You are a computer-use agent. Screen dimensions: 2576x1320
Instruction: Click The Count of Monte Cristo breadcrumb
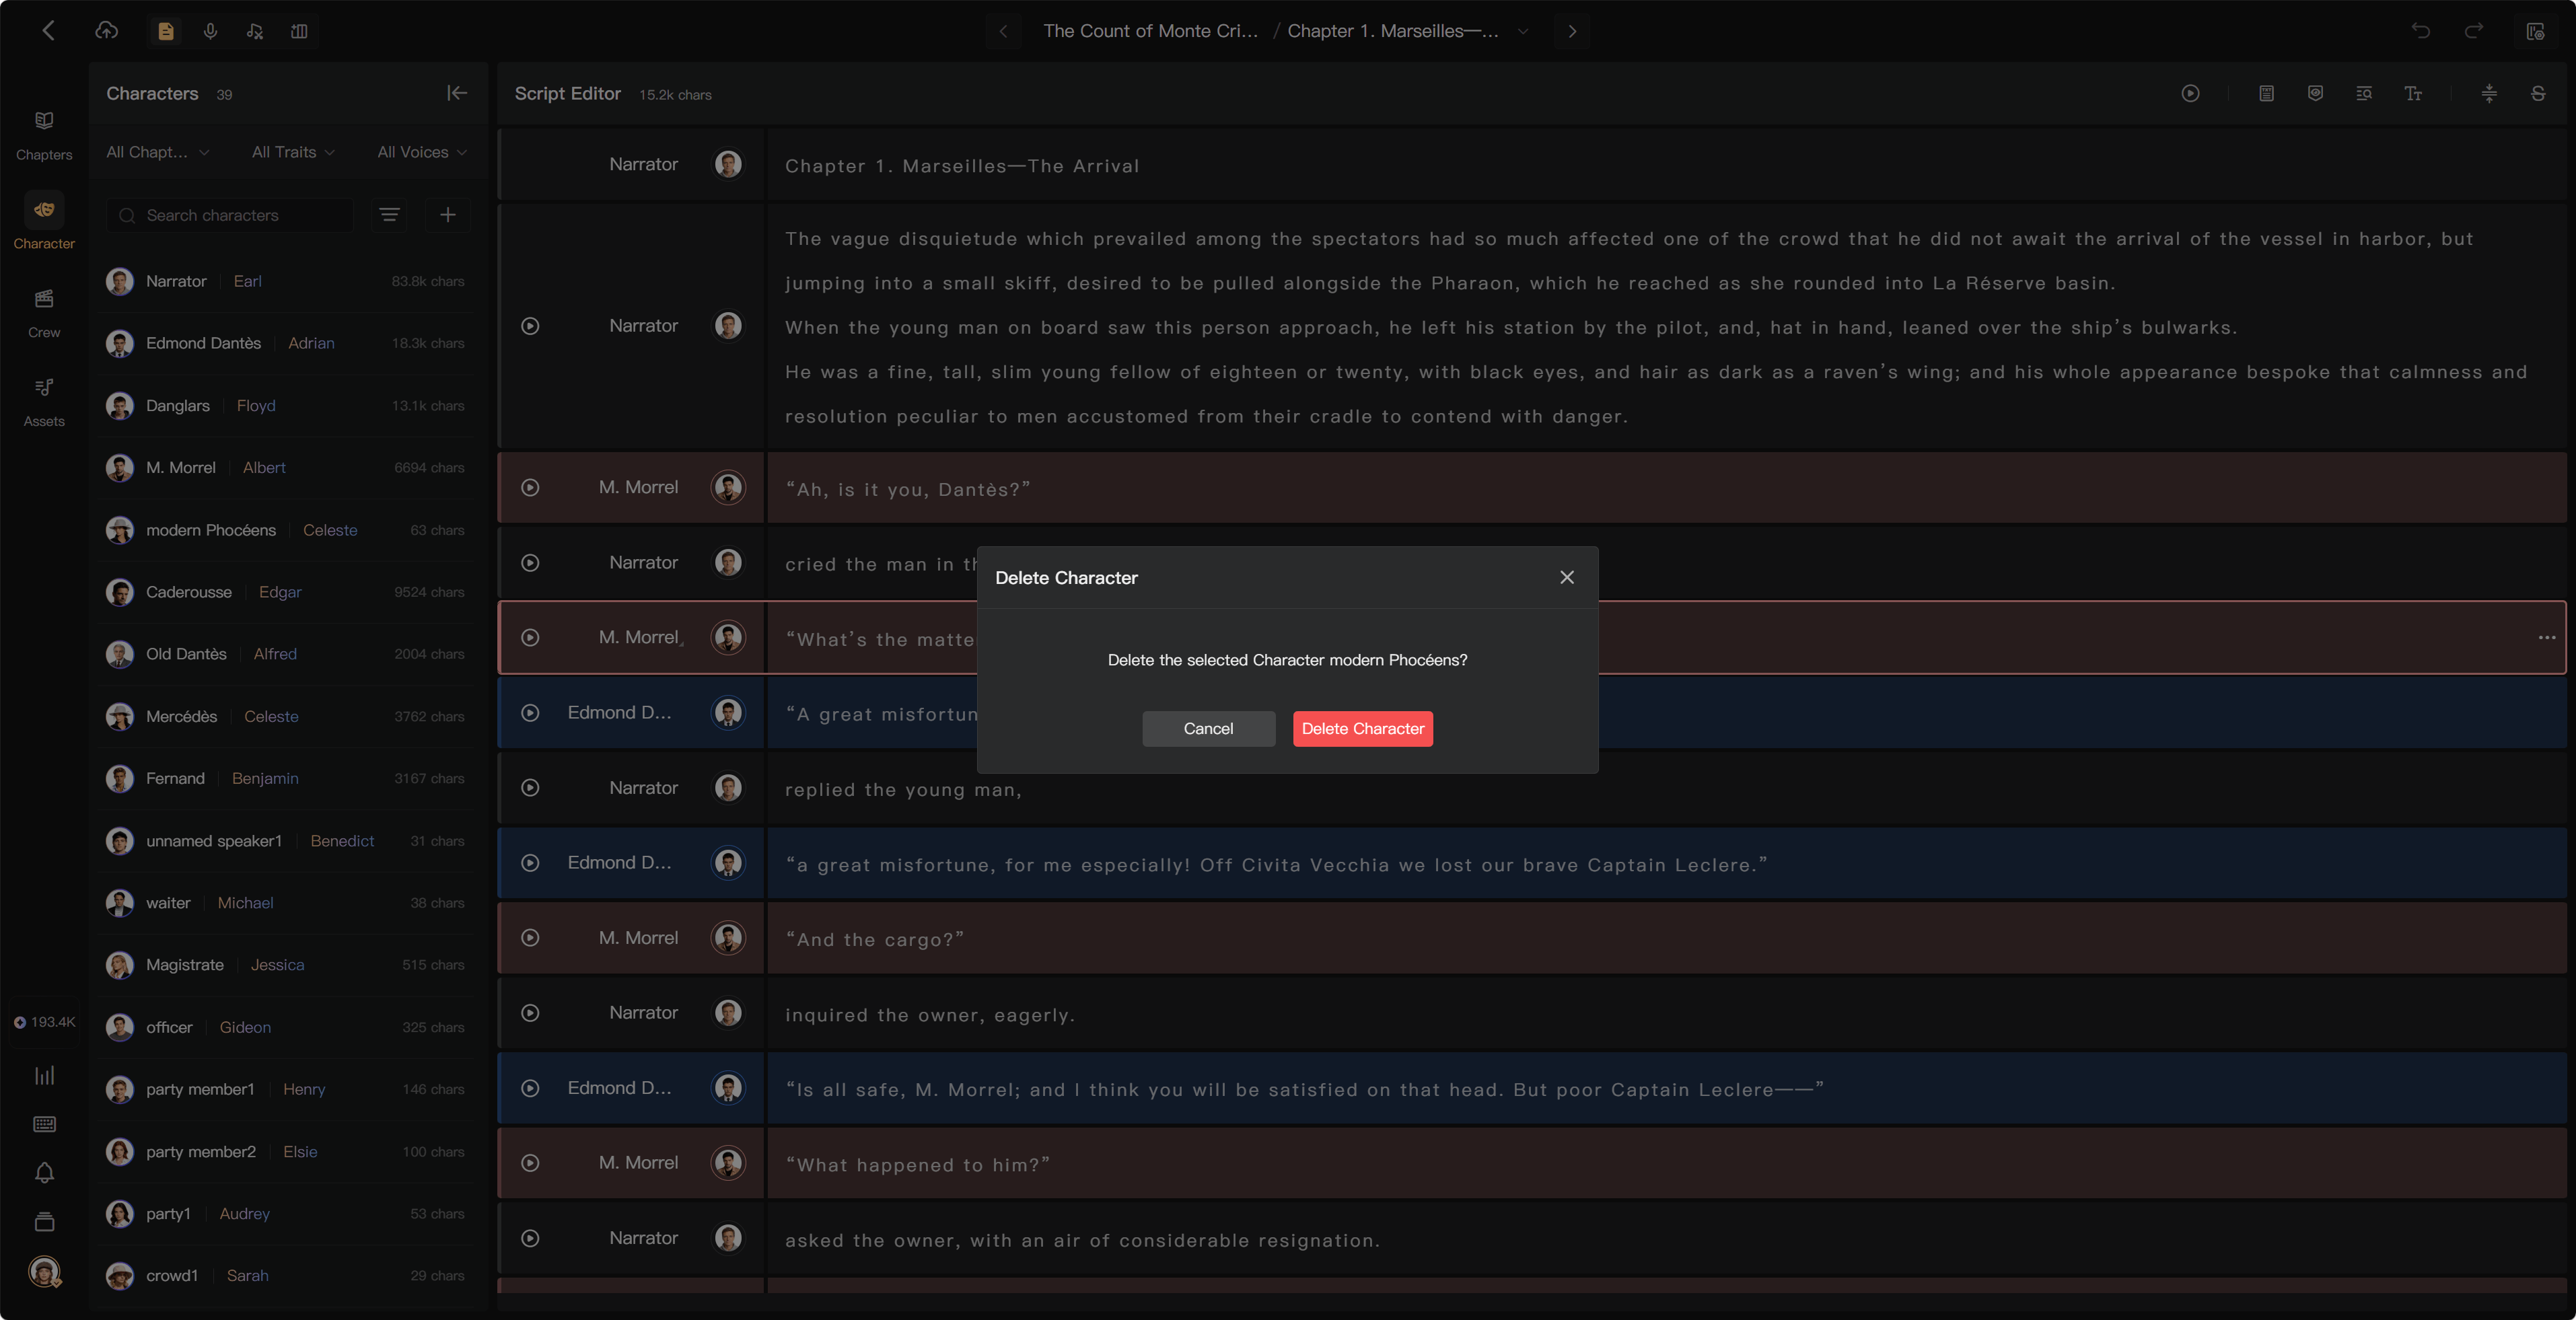[x=1150, y=31]
